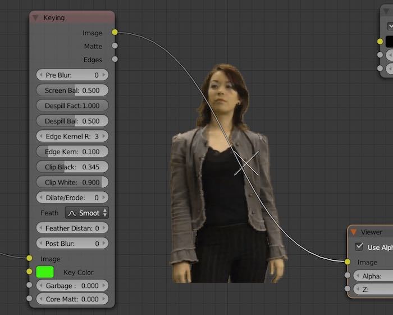
Task: Increase Pre Blur with the right arrow
Action: [x=104, y=75]
